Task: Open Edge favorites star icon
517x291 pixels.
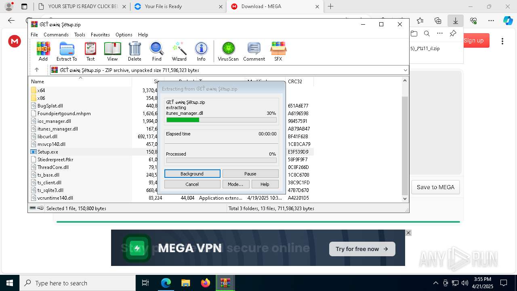Action: click(x=420, y=21)
